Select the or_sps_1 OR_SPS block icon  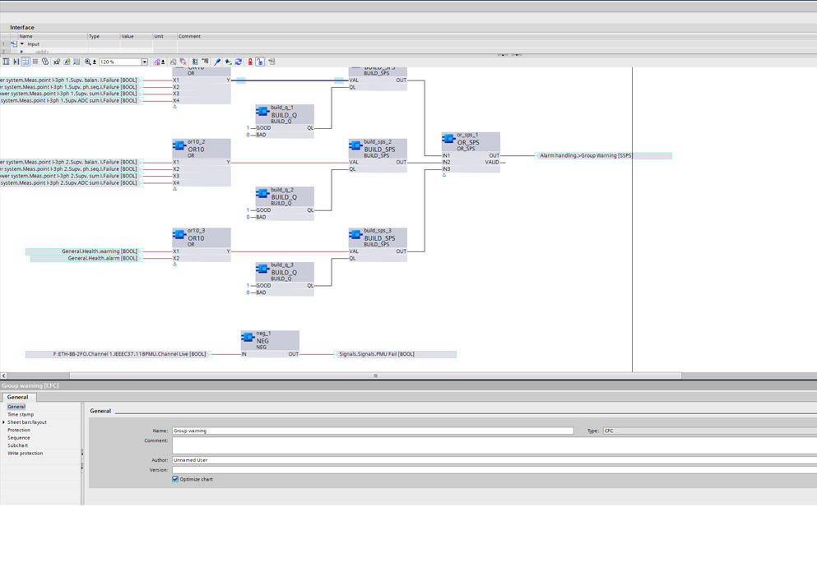coord(448,139)
